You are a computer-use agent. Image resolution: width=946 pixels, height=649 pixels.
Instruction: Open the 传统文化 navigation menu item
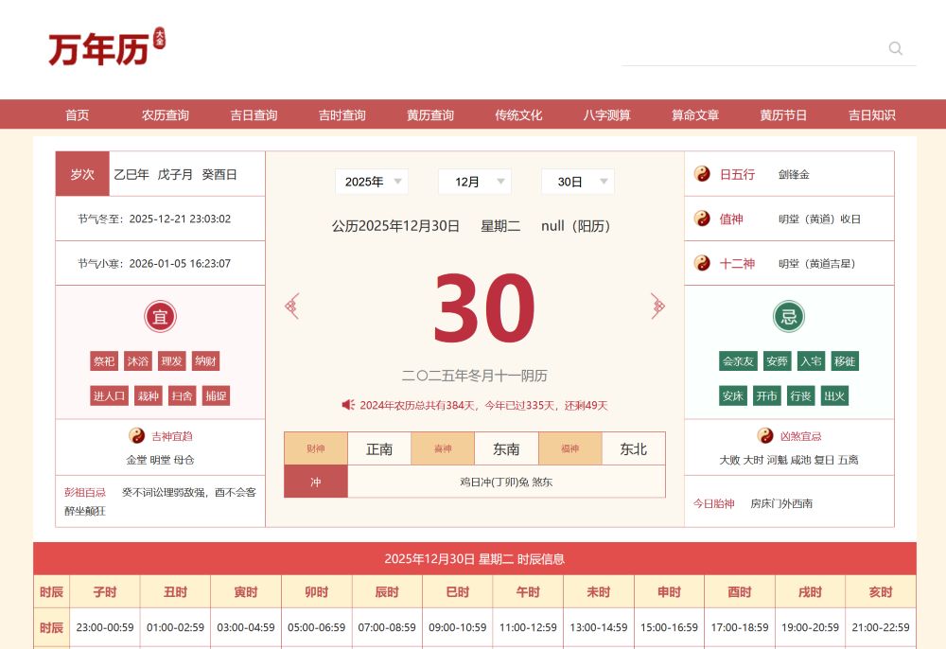tap(518, 114)
